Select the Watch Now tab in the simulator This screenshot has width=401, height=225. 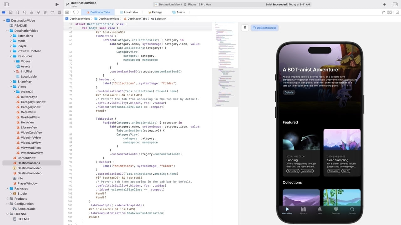287,210
